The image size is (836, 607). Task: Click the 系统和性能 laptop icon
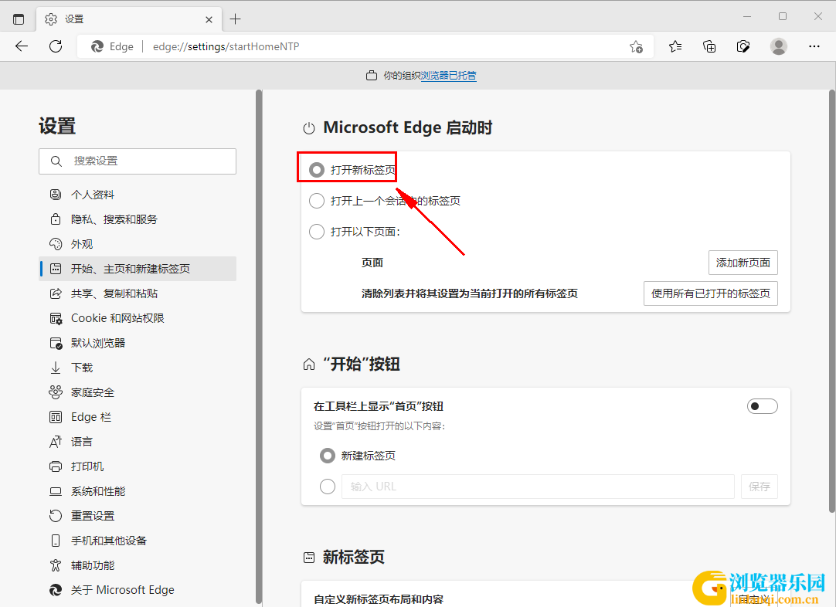pos(56,491)
